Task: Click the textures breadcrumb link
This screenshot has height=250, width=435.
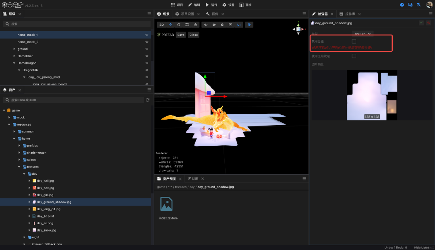Action: (180, 187)
